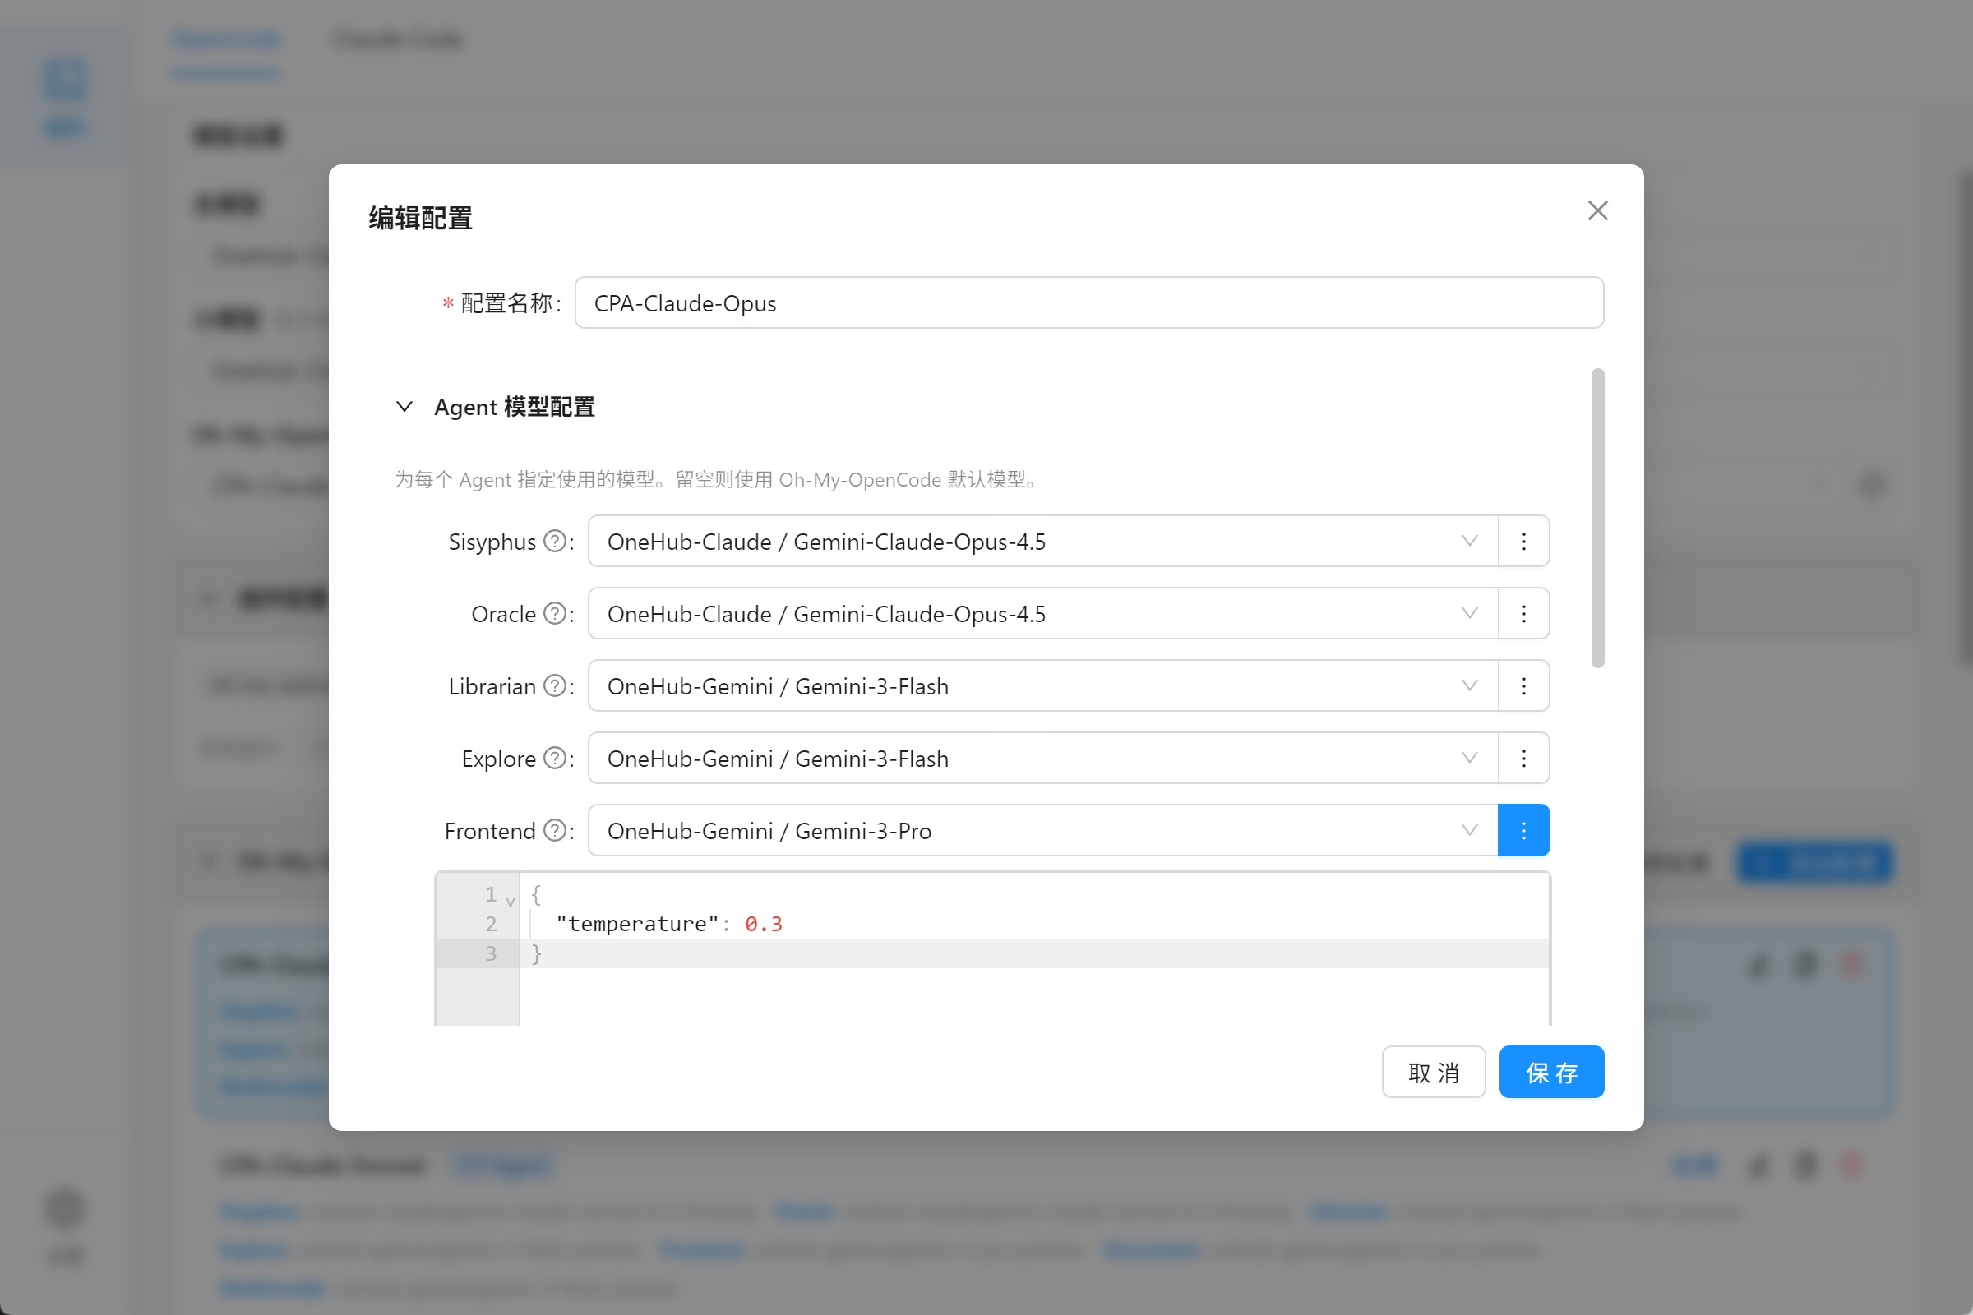1973x1315 pixels.
Task: Open the Librarian model dropdown
Action: pos(1042,686)
